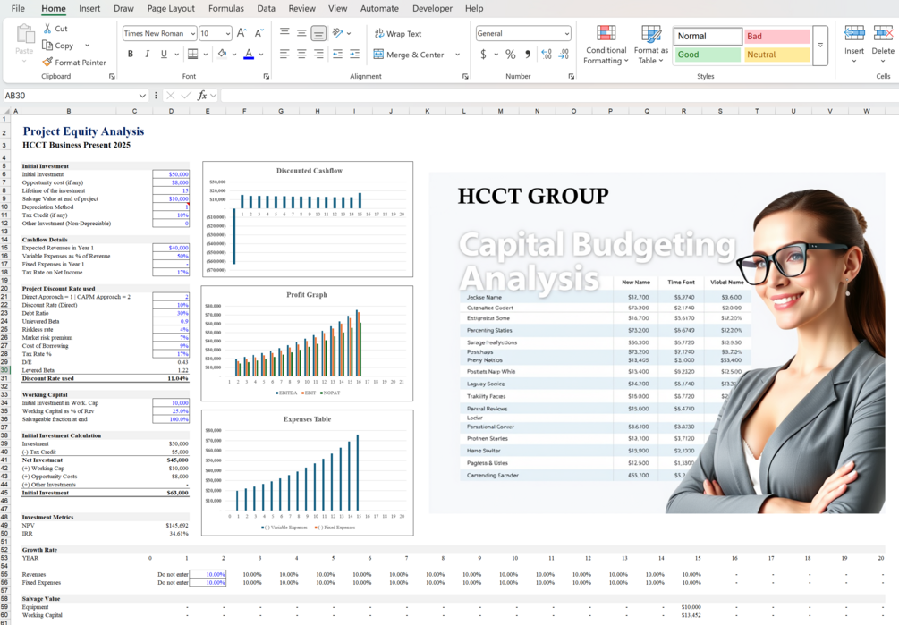
Task: Open the File tab
Action: tap(18, 9)
